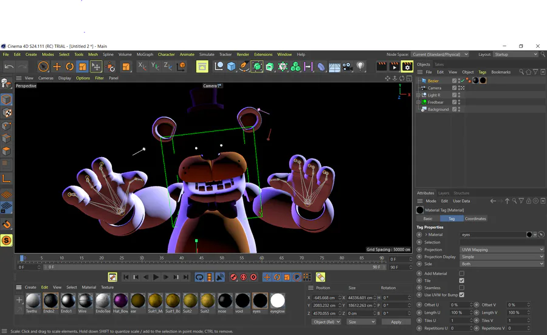Toggle Y axis lock icon
This screenshot has width=547, height=335.
click(155, 66)
